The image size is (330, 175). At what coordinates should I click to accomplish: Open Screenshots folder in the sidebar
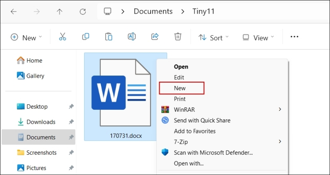[x=37, y=152]
